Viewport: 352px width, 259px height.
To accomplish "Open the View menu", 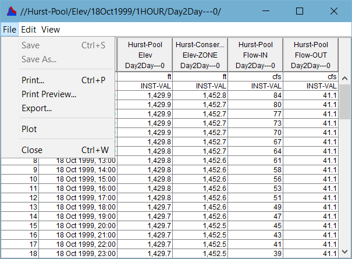I will click(x=51, y=29).
